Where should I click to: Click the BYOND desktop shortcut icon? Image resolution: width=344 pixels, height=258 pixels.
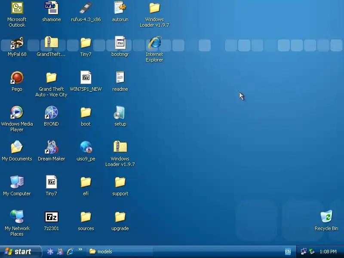[51, 112]
